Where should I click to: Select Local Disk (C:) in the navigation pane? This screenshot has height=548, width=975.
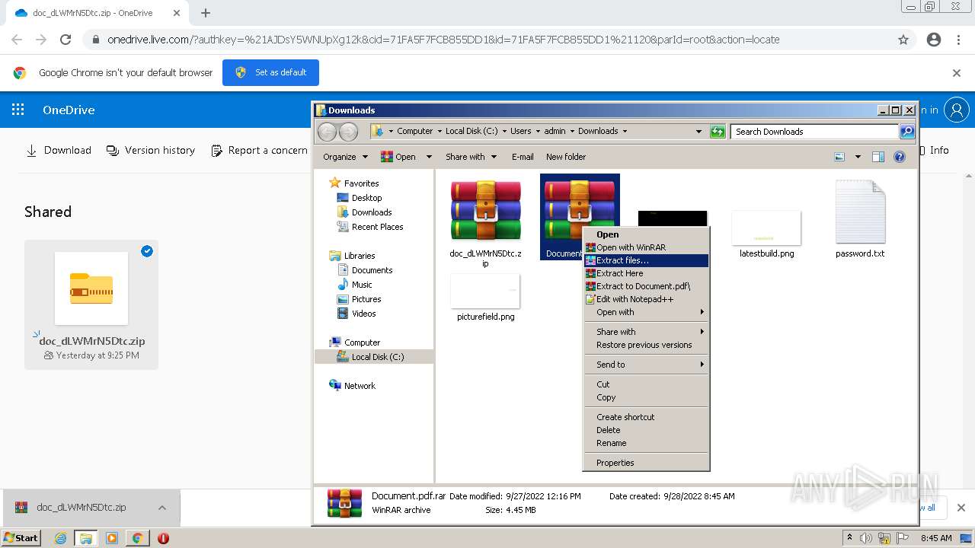(374, 357)
